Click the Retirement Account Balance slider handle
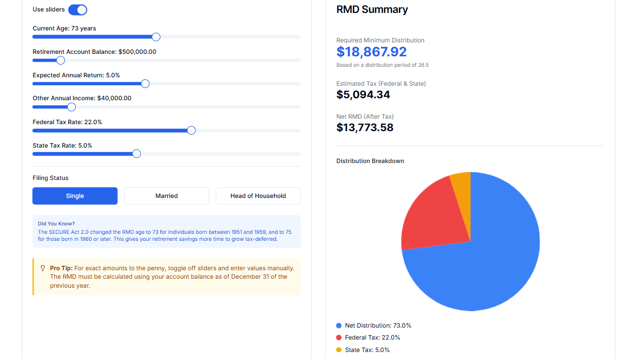Viewport: 638px width, 359px height. 60,60
